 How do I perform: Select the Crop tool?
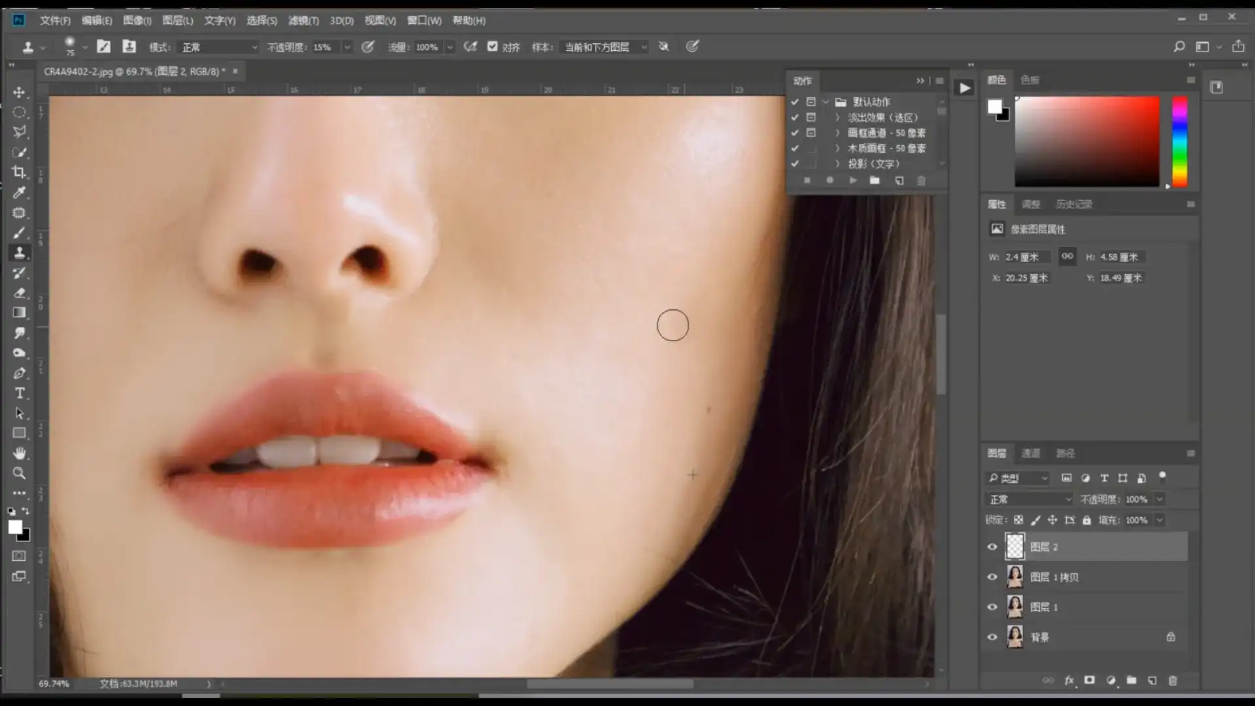click(19, 173)
